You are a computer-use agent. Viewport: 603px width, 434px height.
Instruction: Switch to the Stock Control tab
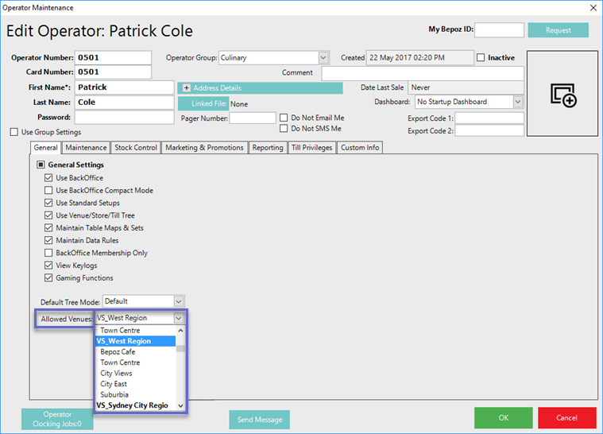[135, 148]
